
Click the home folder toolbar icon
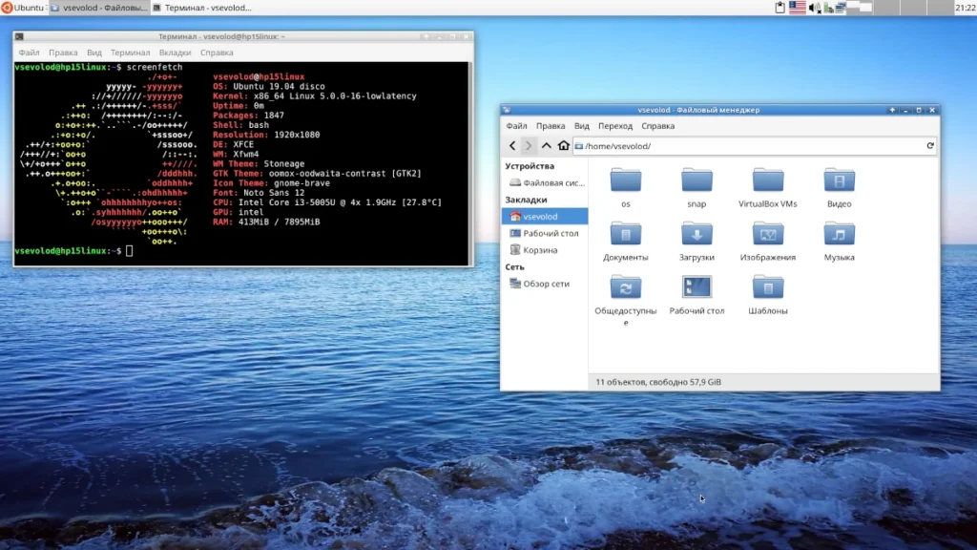[564, 146]
